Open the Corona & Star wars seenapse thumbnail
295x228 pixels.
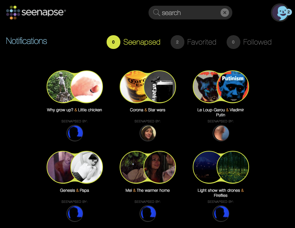click(148, 87)
